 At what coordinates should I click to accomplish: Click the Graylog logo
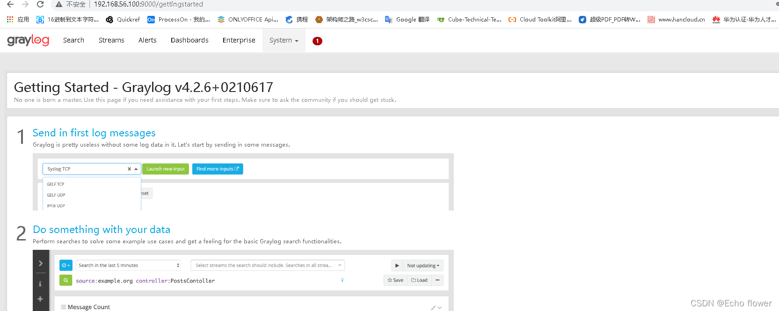(x=28, y=40)
